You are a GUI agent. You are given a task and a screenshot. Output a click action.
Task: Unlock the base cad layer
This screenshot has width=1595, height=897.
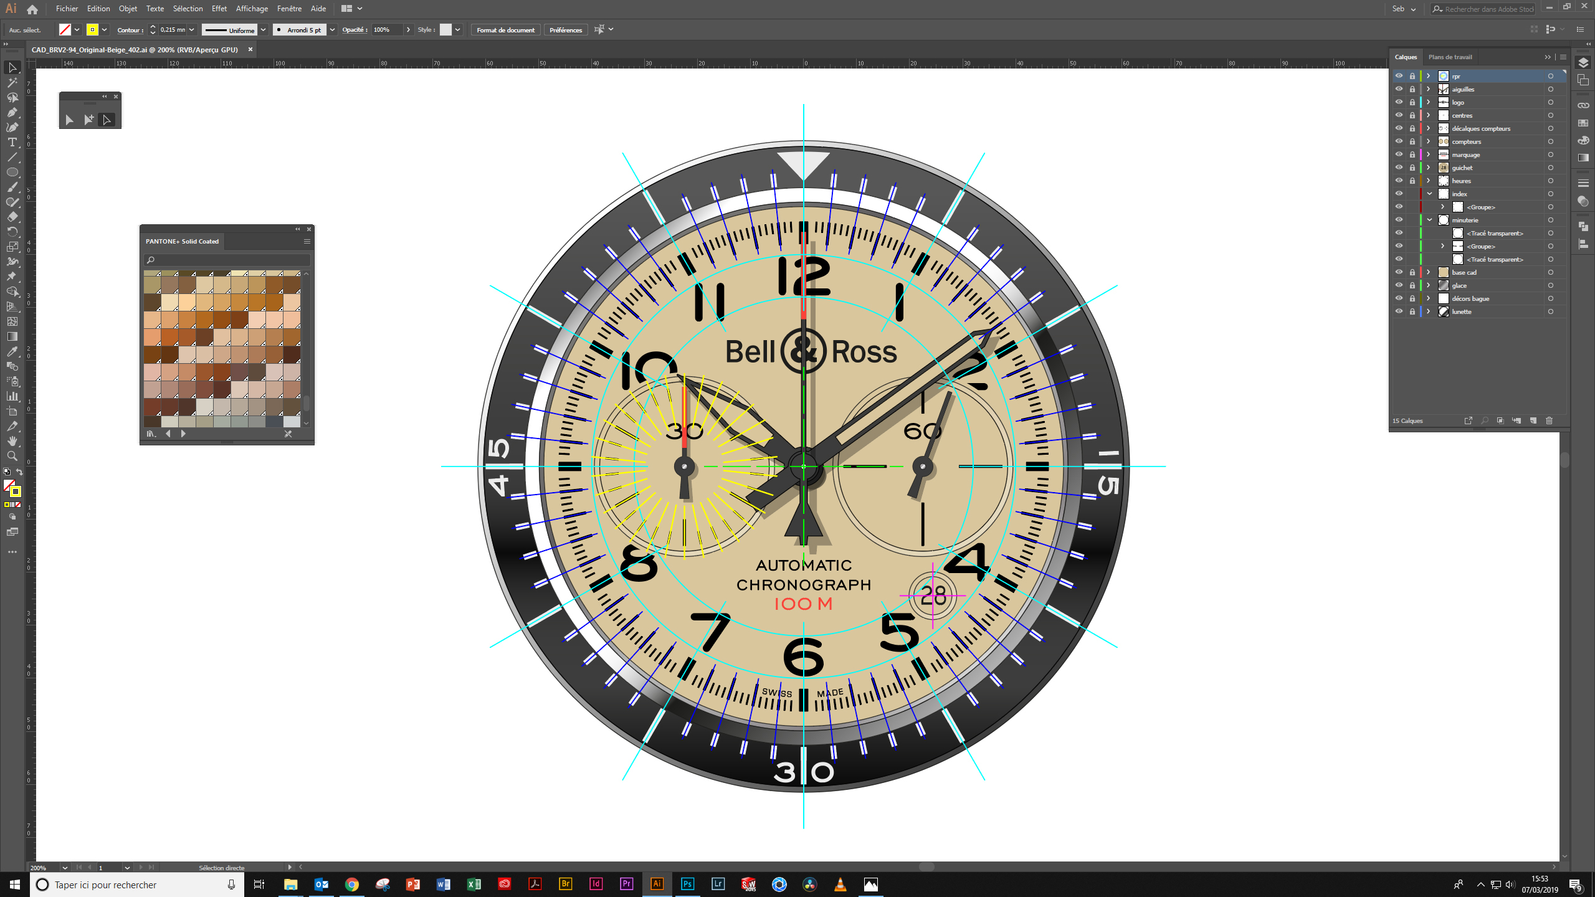[x=1412, y=272]
